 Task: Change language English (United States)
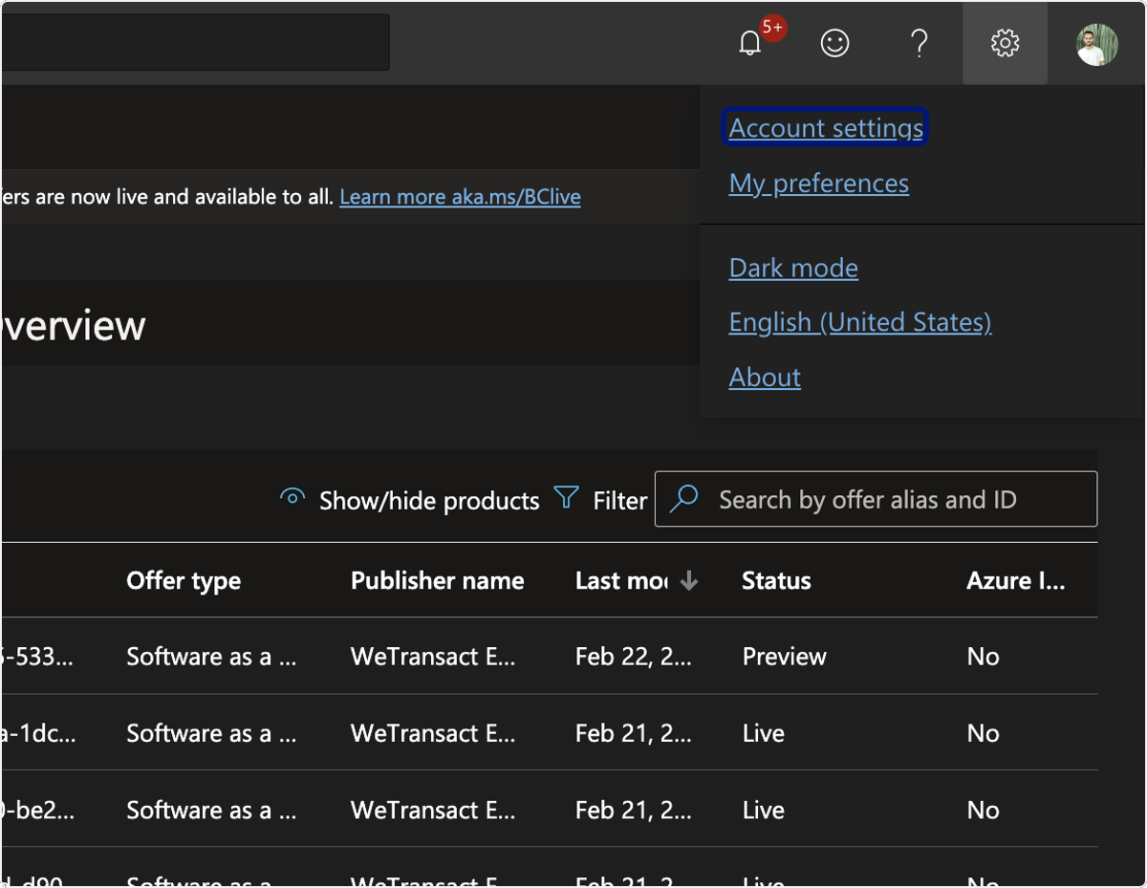(860, 322)
